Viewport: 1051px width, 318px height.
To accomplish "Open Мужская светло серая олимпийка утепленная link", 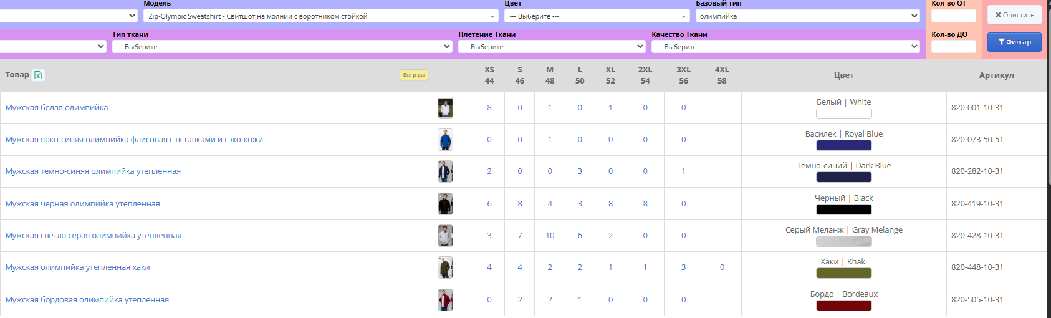I will click(94, 236).
